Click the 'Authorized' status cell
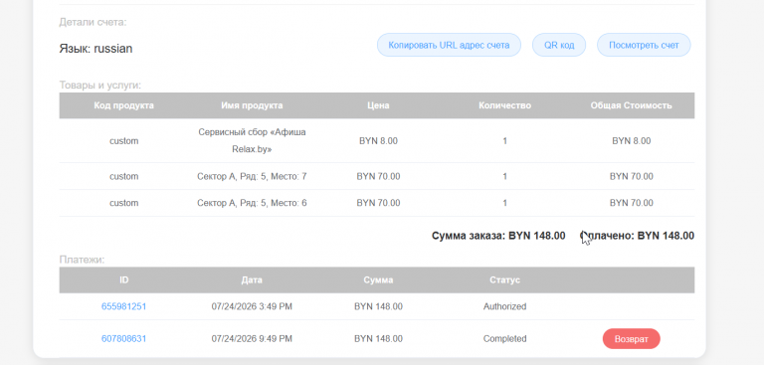This screenshot has width=764, height=365. [x=504, y=306]
